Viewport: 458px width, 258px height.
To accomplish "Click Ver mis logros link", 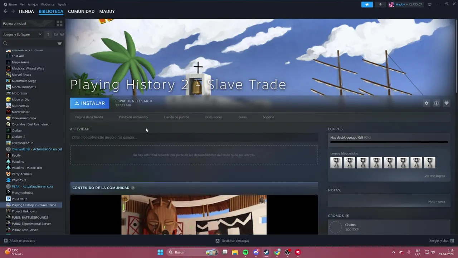I will pyautogui.click(x=435, y=176).
